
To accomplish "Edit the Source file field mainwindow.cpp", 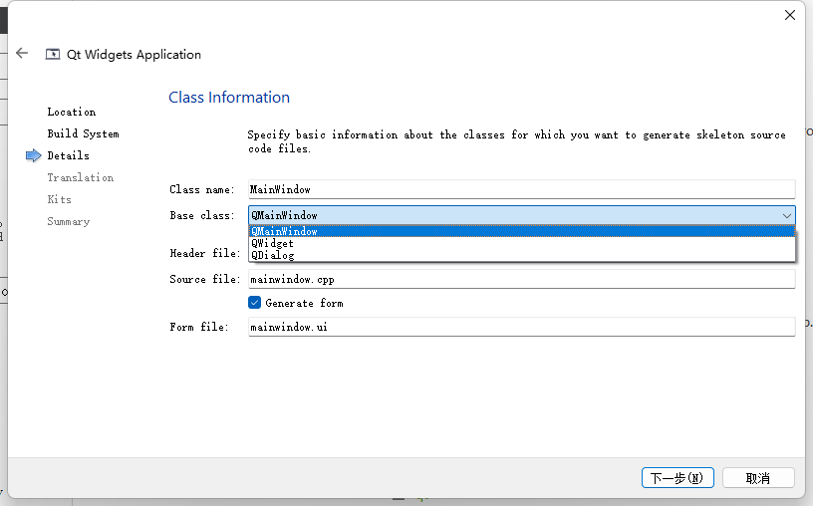I will tap(522, 279).
